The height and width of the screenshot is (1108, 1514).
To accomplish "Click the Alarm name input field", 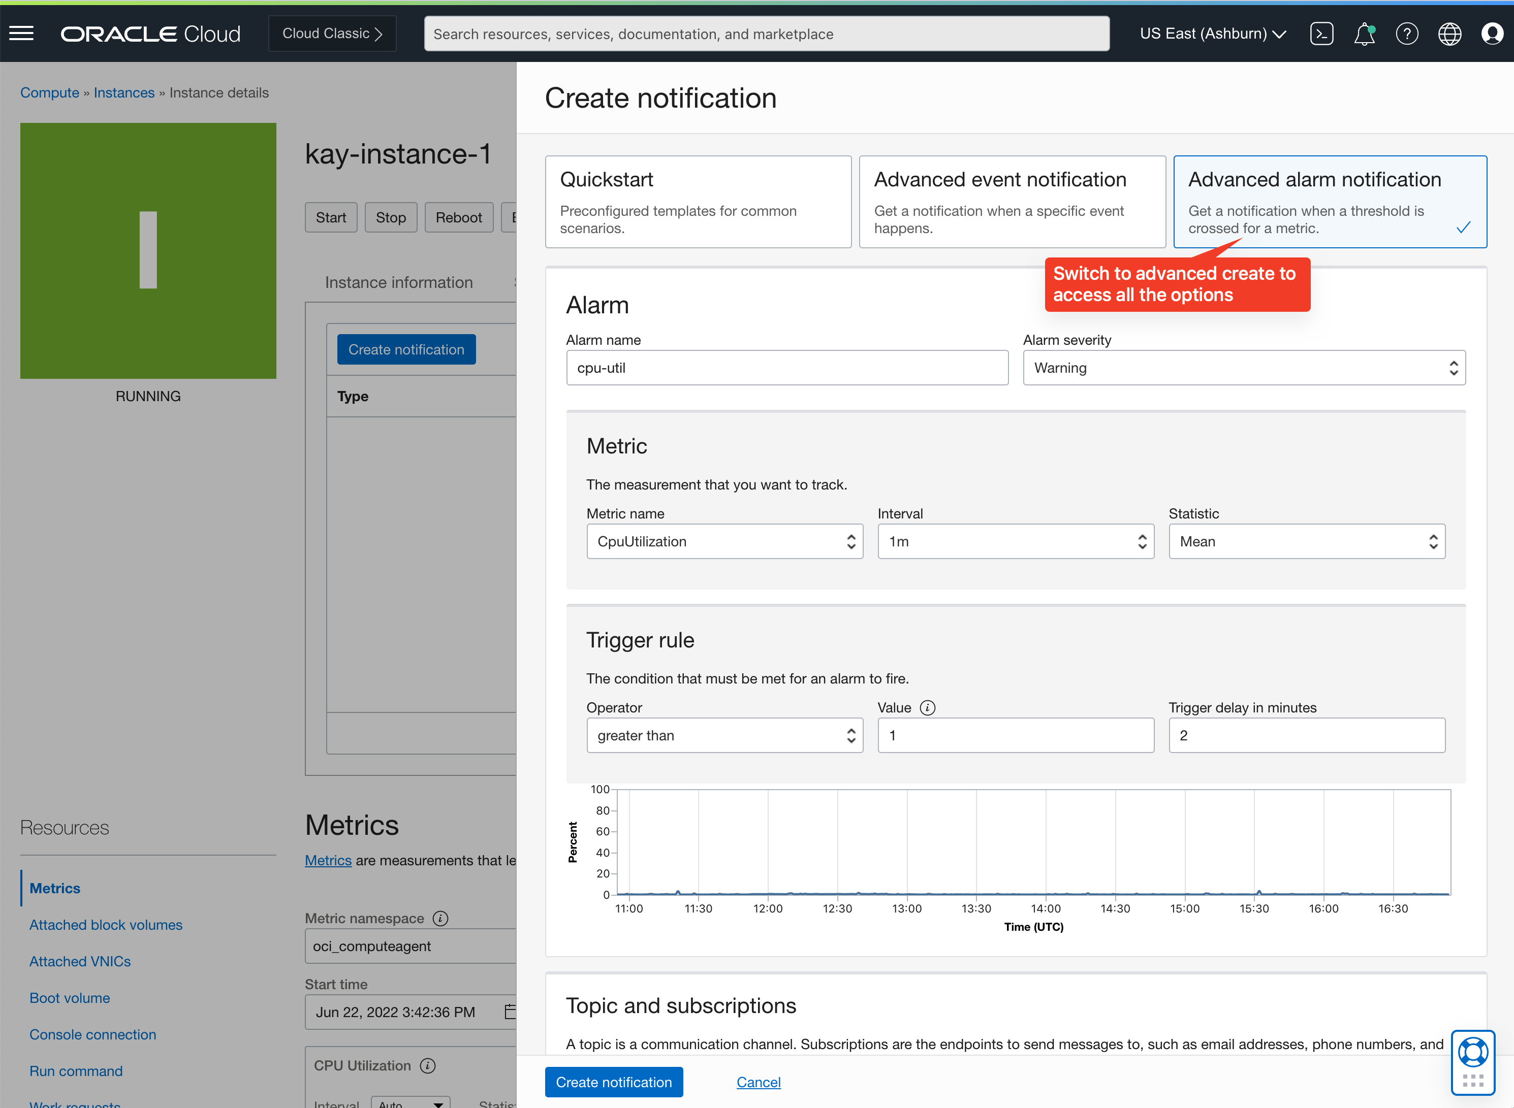I will [x=786, y=368].
